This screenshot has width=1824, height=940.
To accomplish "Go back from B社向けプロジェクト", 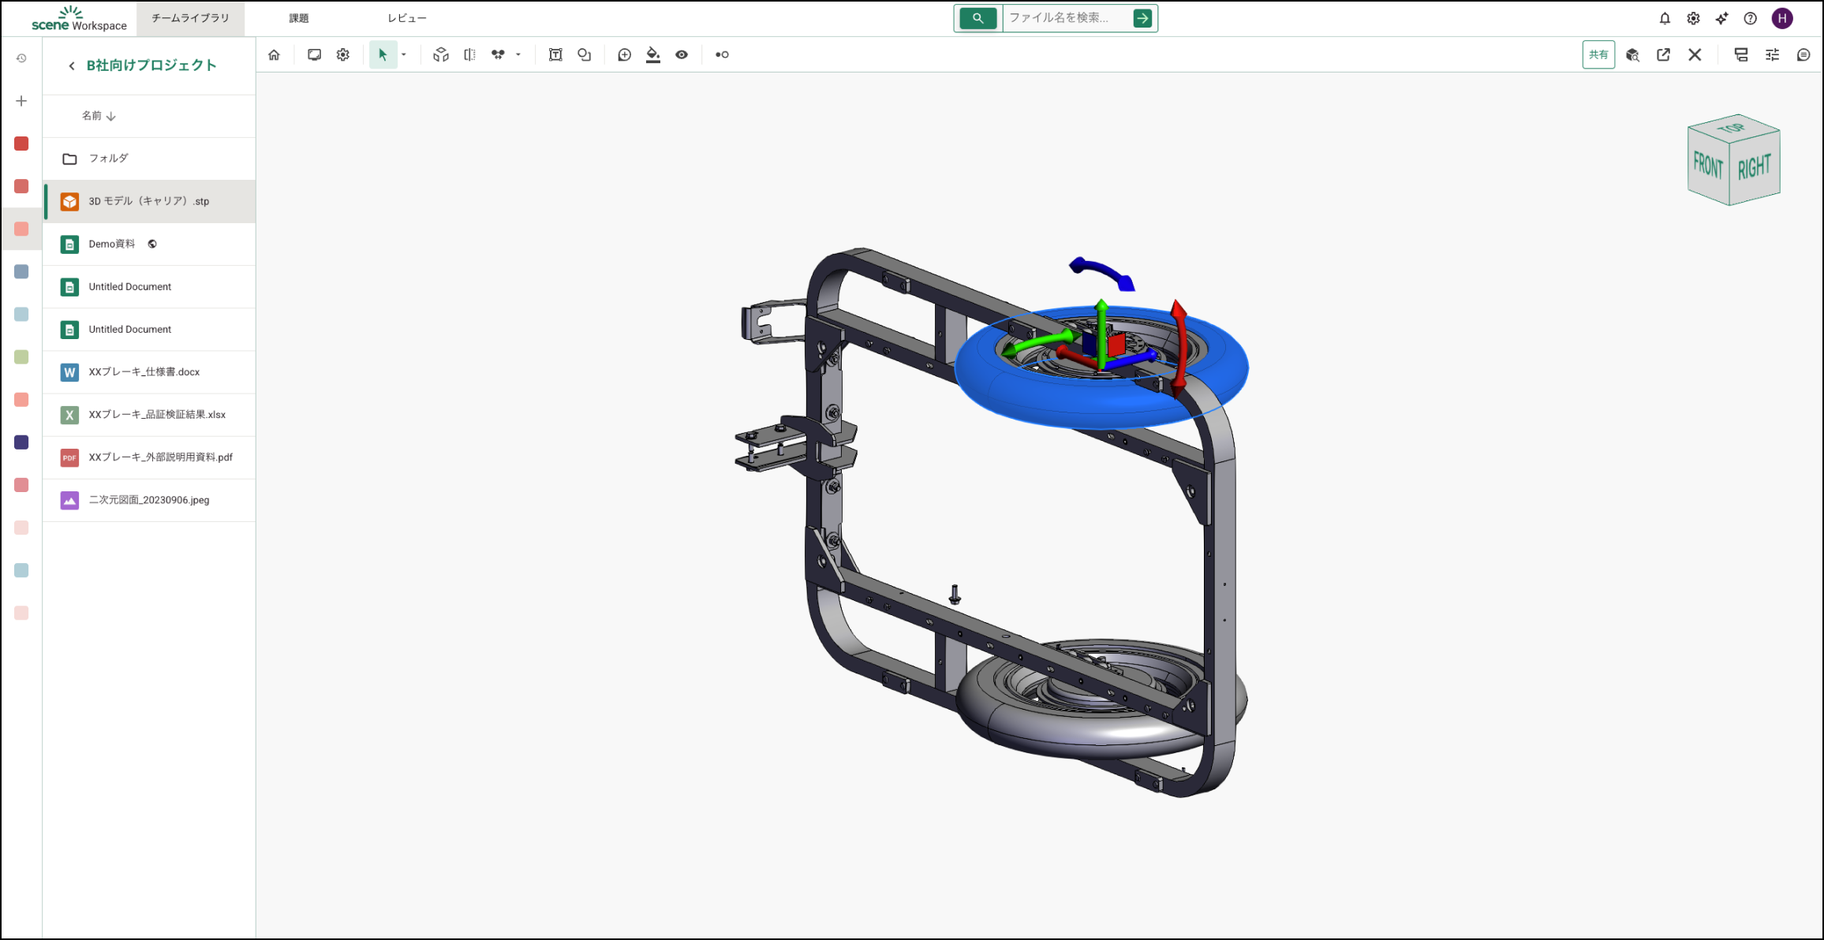I will [x=72, y=65].
